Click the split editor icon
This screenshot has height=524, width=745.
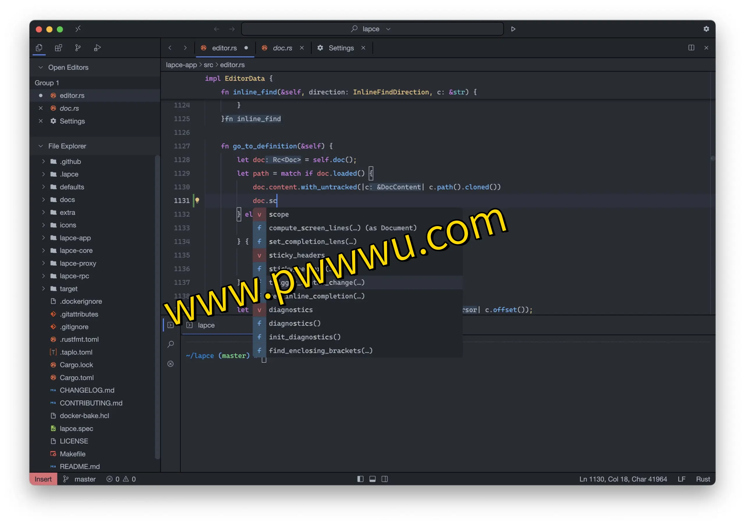(691, 48)
